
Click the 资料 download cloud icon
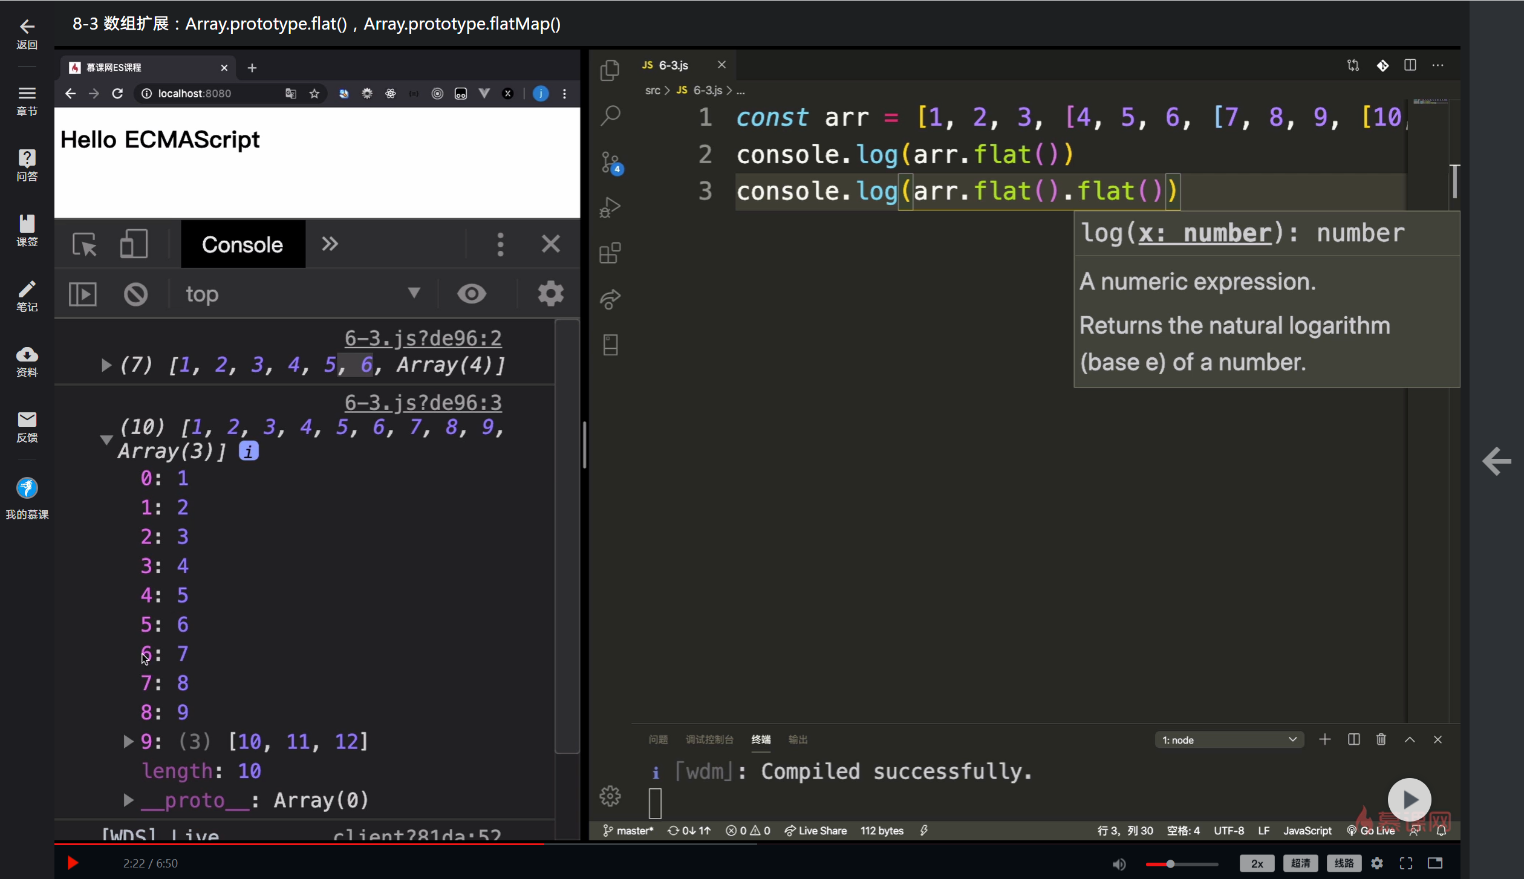pos(27,354)
